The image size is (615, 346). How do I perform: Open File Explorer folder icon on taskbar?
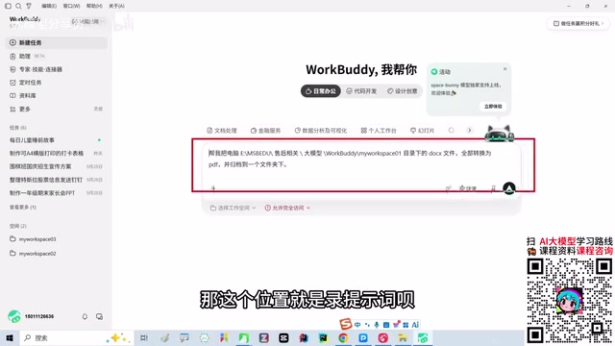[x=403, y=337]
